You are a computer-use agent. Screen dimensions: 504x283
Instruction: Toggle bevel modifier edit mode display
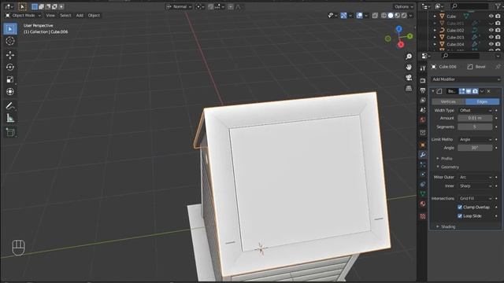point(462,91)
